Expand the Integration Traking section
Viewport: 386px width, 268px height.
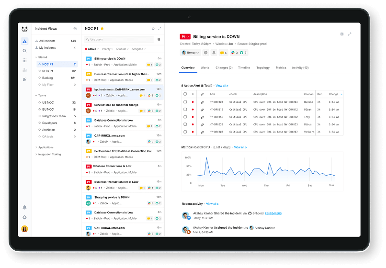(x=48, y=154)
